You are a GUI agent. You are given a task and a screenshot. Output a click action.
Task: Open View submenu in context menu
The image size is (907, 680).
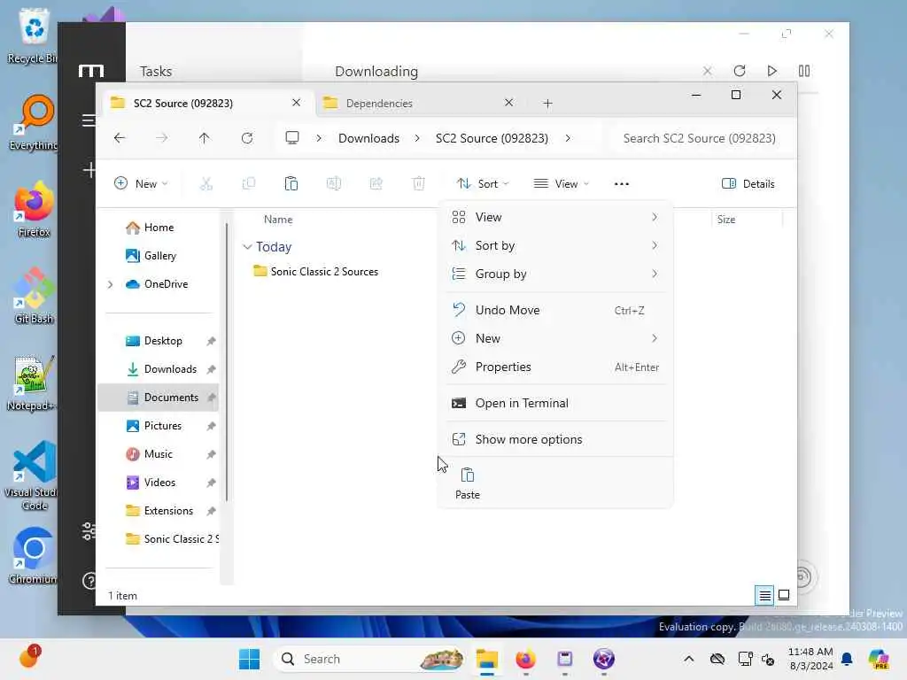[x=555, y=218]
